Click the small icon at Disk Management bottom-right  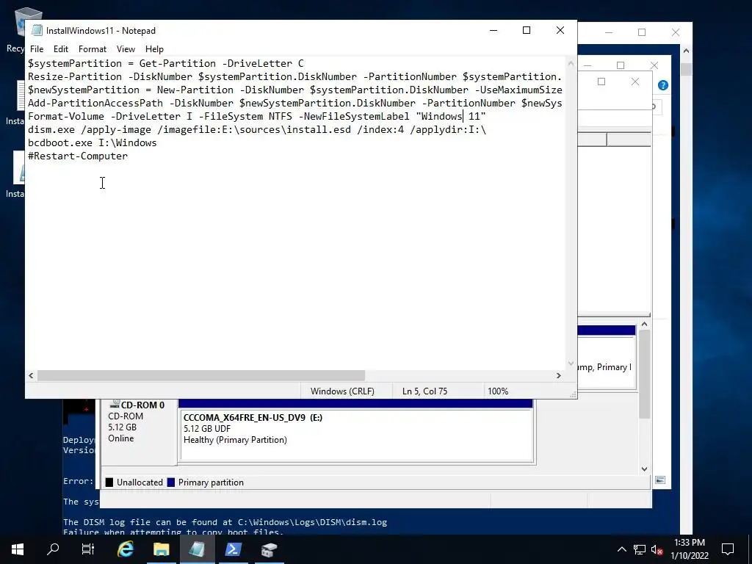[660, 480]
